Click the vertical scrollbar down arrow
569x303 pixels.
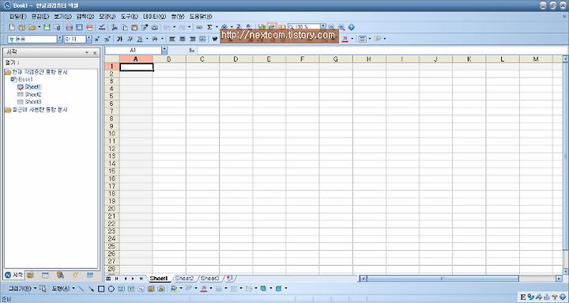pyautogui.click(x=565, y=271)
